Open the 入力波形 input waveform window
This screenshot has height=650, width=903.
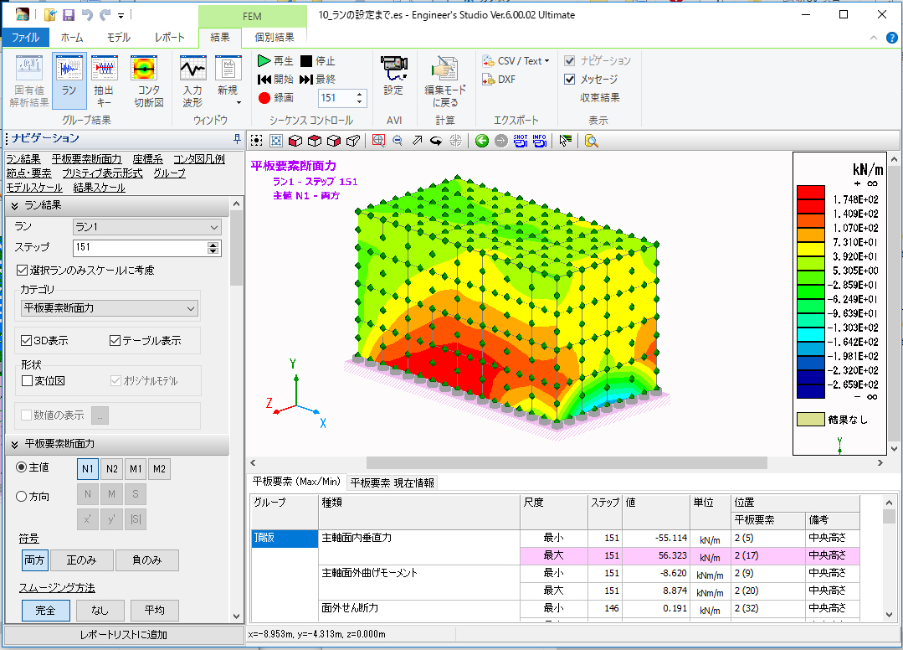pos(192,80)
